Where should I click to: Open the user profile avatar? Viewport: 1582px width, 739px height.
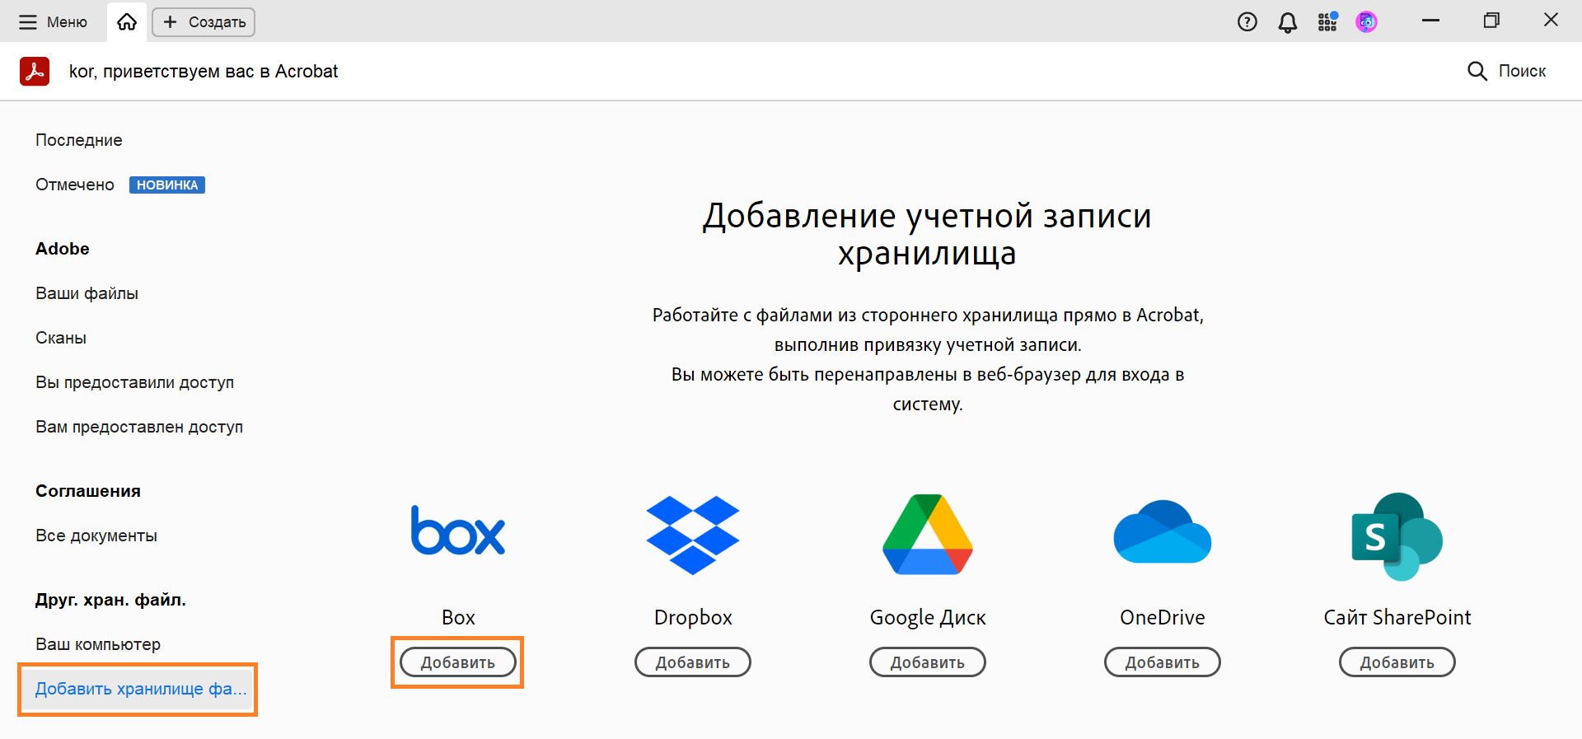coord(1367,22)
